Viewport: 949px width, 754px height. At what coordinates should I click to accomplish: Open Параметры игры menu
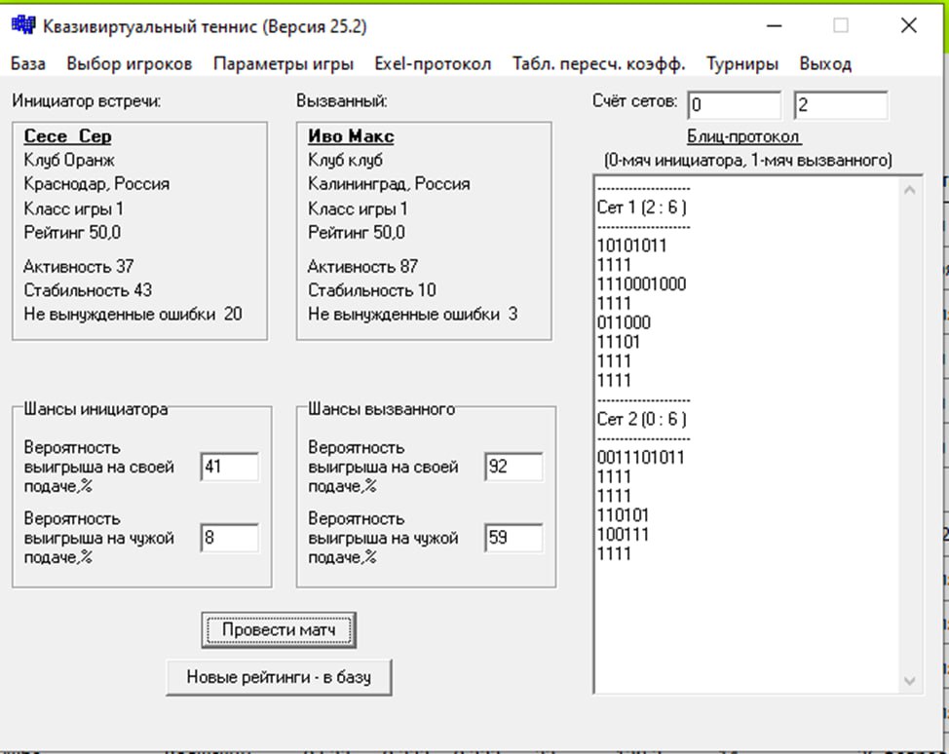tap(284, 64)
